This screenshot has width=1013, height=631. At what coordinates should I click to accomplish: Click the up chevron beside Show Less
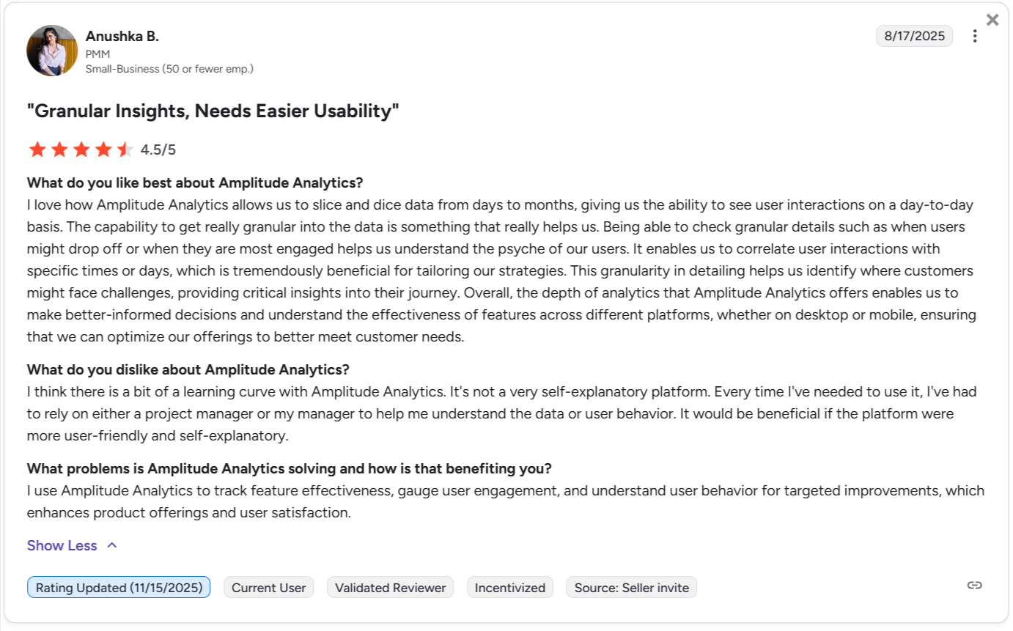112,545
